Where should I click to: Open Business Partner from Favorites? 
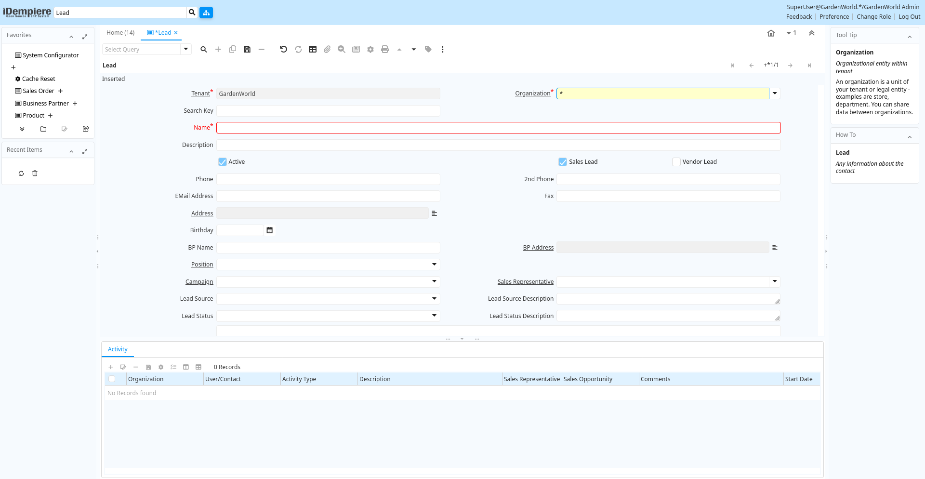46,103
